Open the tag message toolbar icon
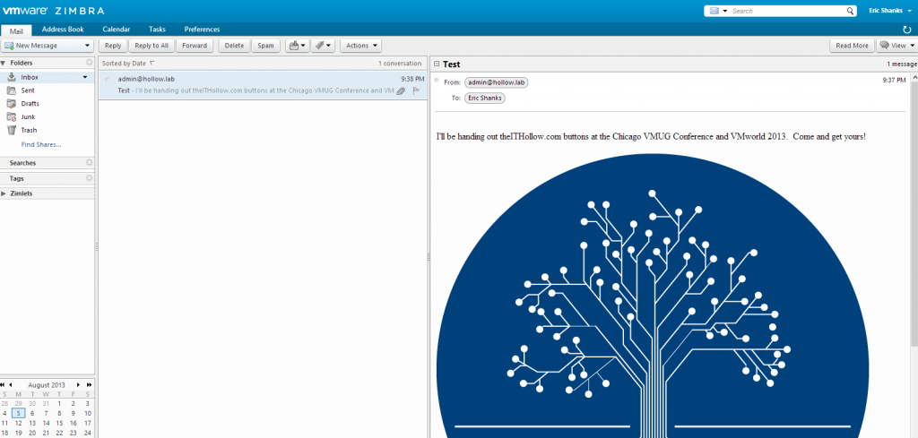The height and width of the screenshot is (438, 918). click(323, 45)
